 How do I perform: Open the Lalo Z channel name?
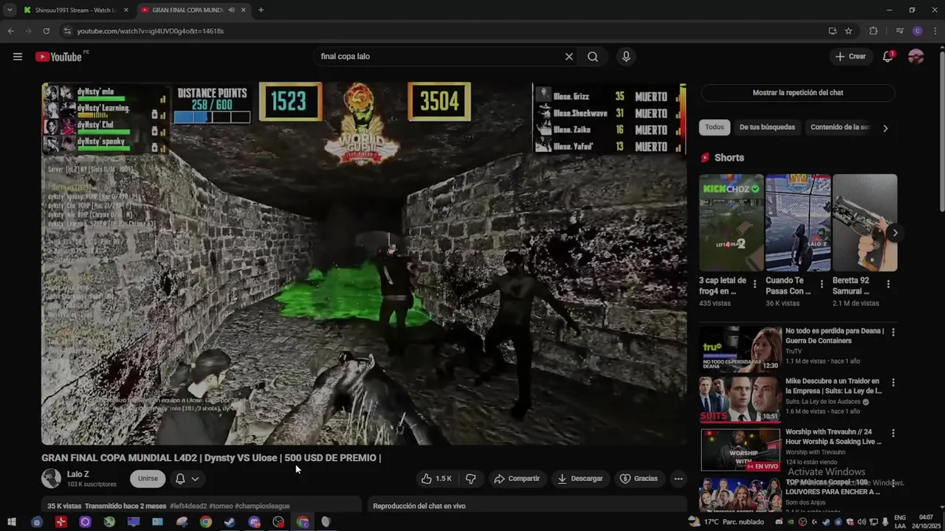(x=78, y=474)
